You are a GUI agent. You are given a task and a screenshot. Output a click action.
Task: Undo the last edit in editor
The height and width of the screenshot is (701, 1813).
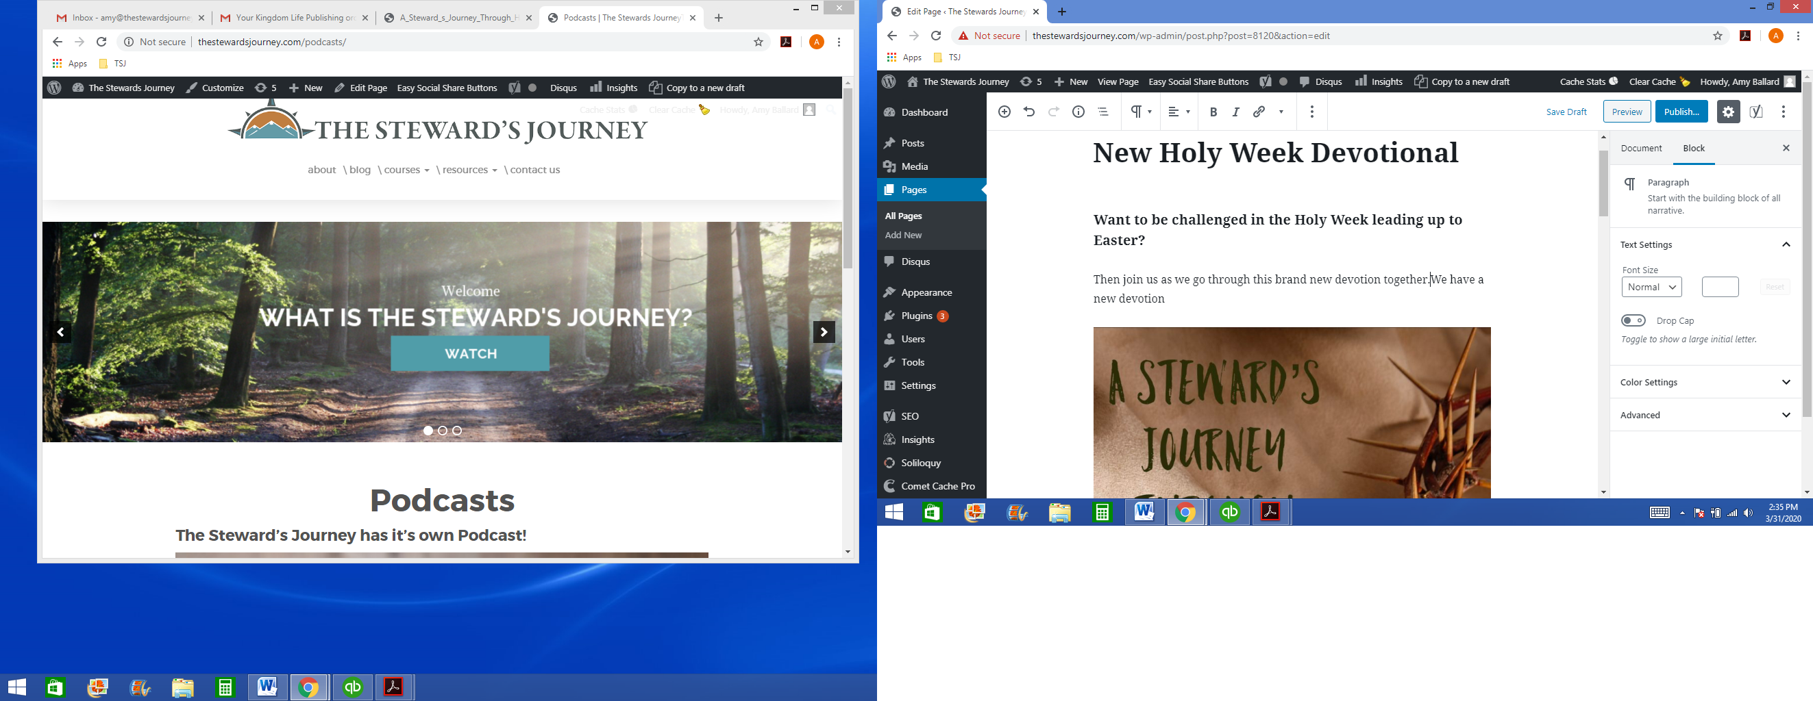[1029, 112]
